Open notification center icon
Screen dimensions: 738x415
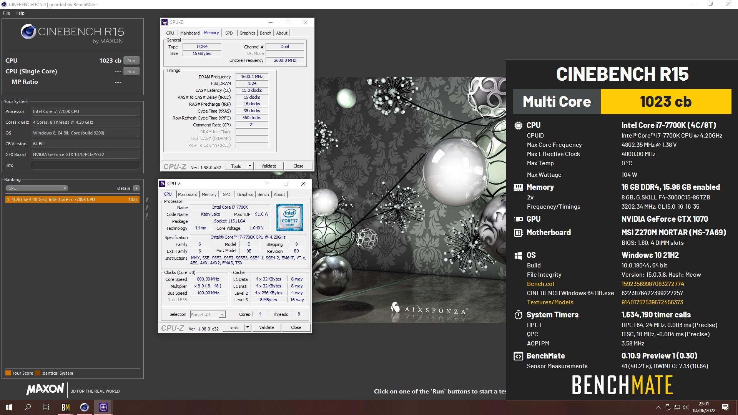(725, 407)
